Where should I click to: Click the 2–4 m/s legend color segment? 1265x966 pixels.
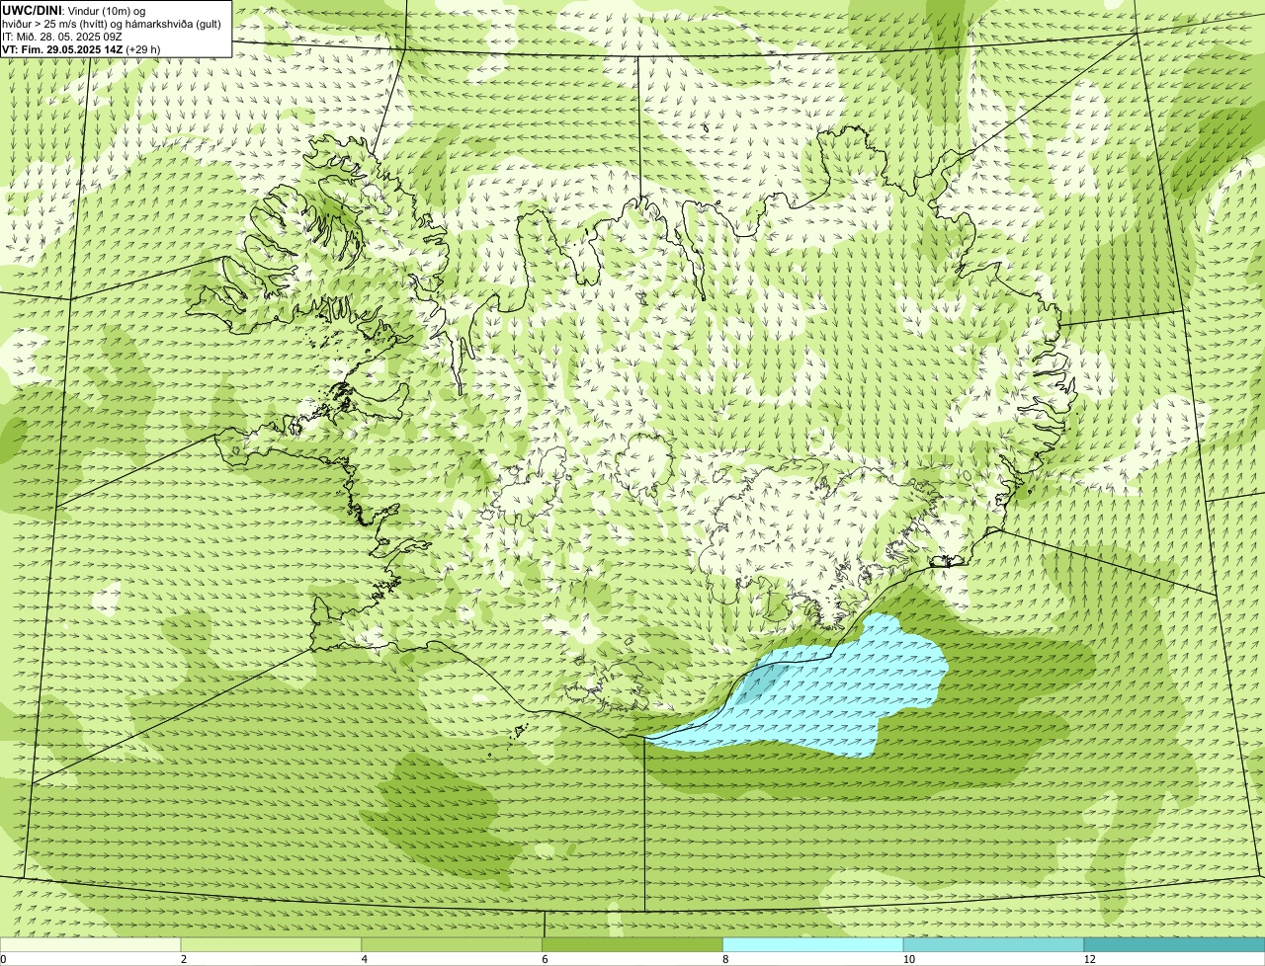pyautogui.click(x=272, y=945)
